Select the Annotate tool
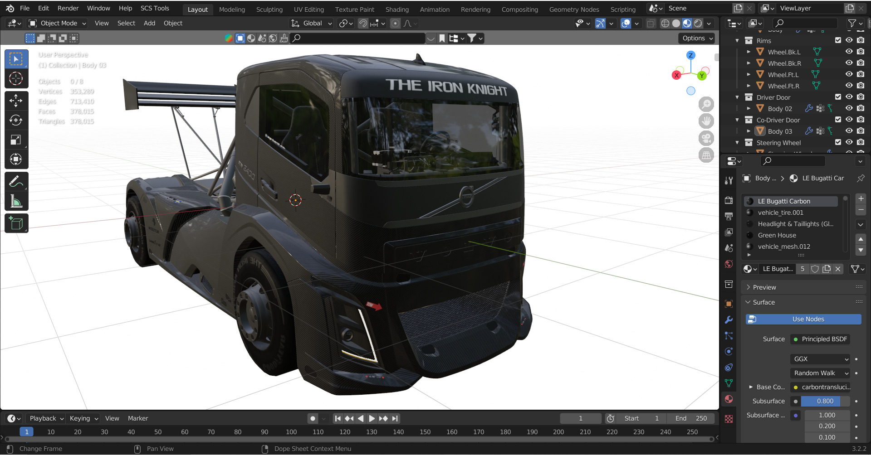Viewport: 871px width, 455px height. [16, 181]
